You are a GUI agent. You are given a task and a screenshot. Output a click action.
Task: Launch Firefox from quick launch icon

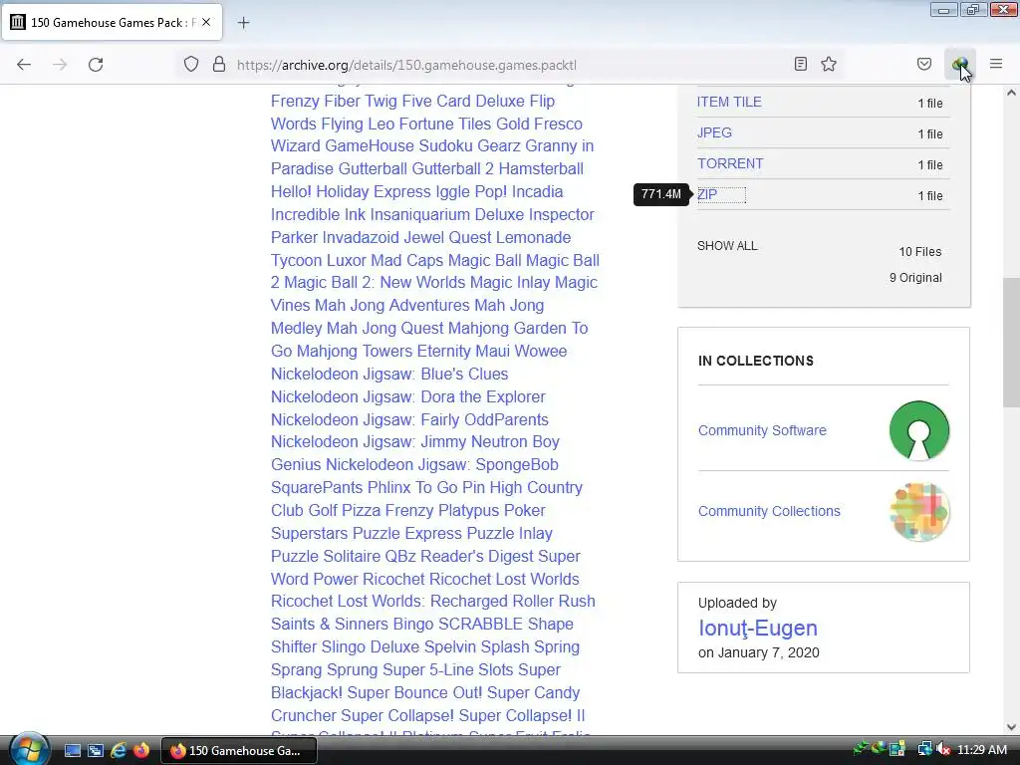point(141,750)
